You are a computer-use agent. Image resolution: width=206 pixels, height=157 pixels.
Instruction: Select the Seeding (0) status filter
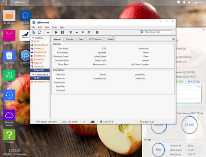(39, 48)
